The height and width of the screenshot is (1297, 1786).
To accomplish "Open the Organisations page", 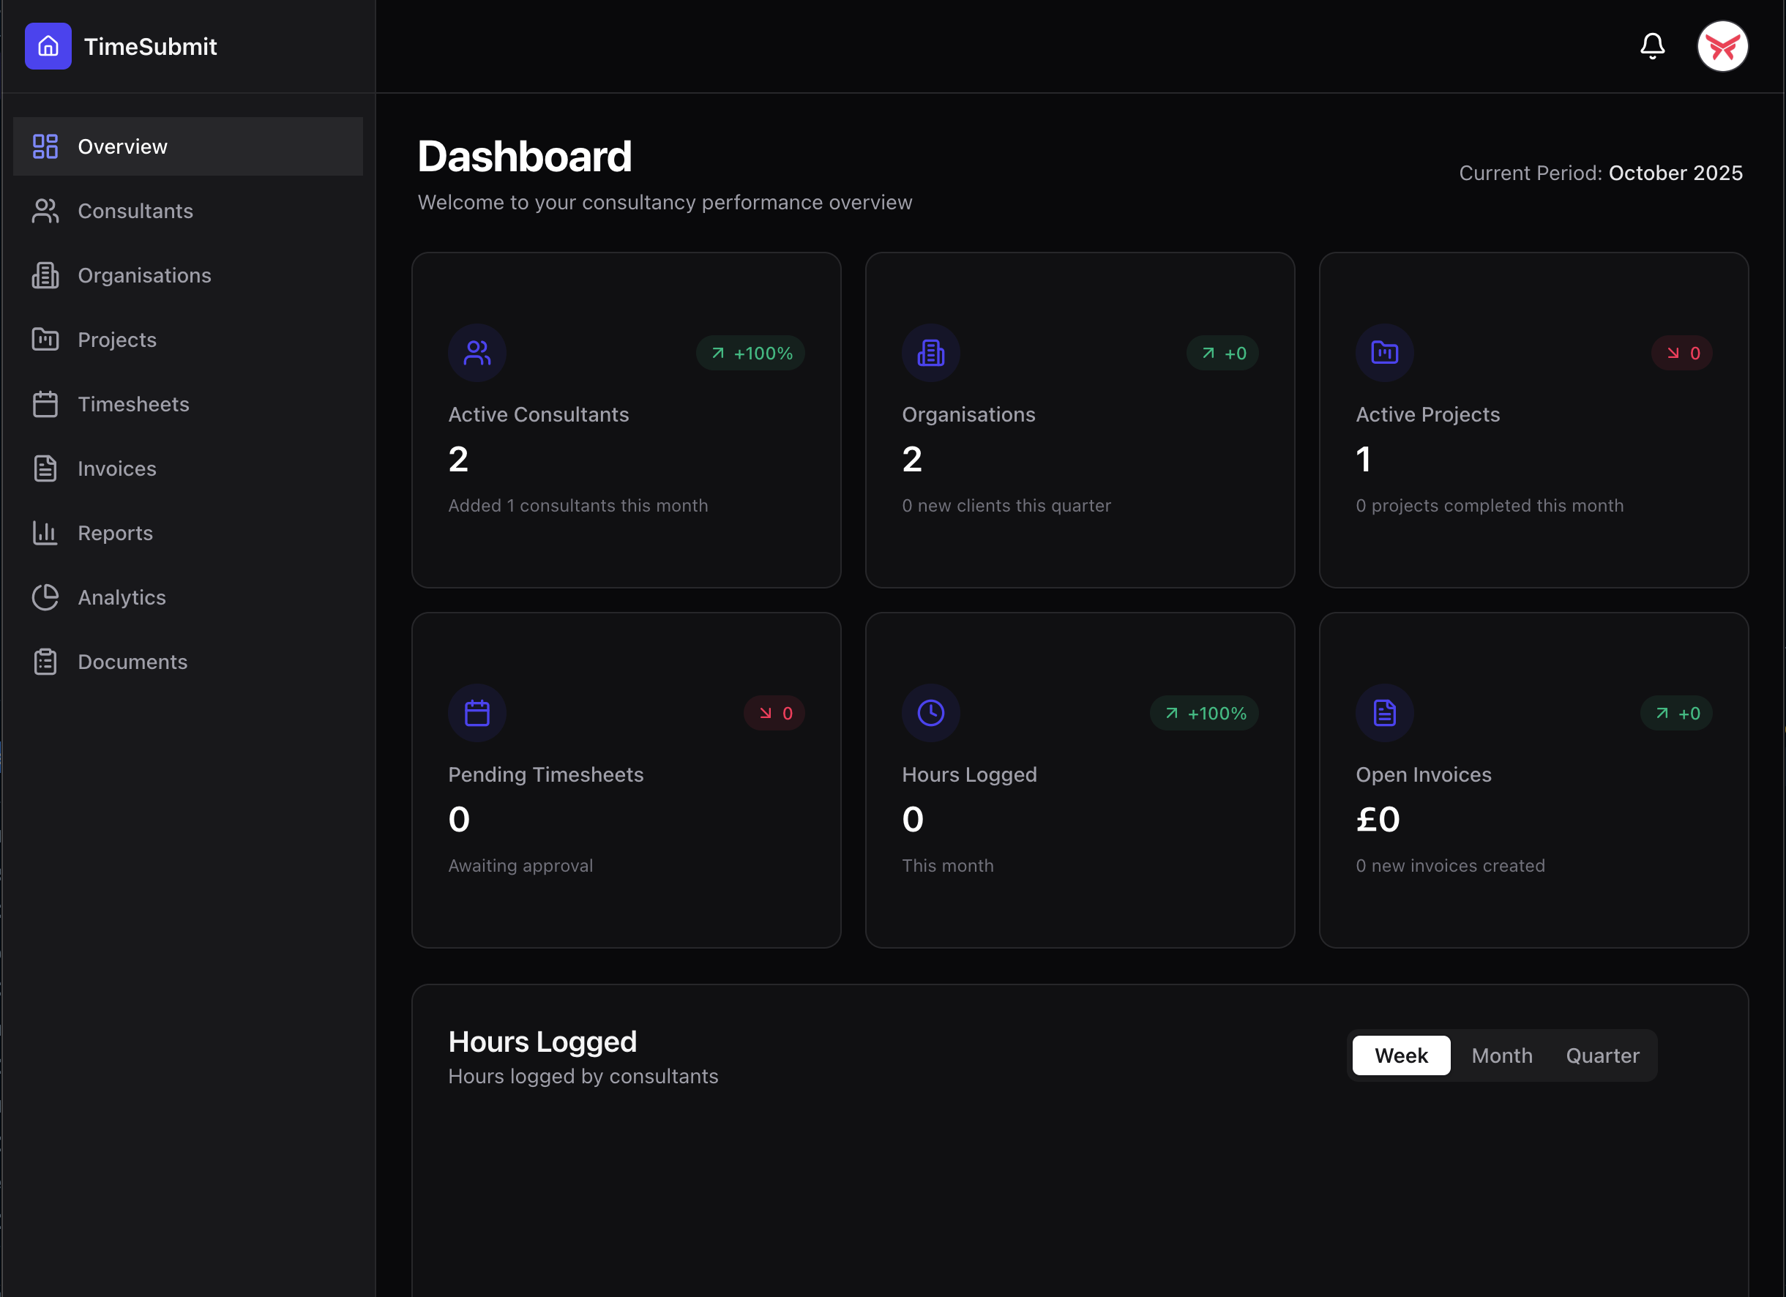I will pyautogui.click(x=144, y=274).
